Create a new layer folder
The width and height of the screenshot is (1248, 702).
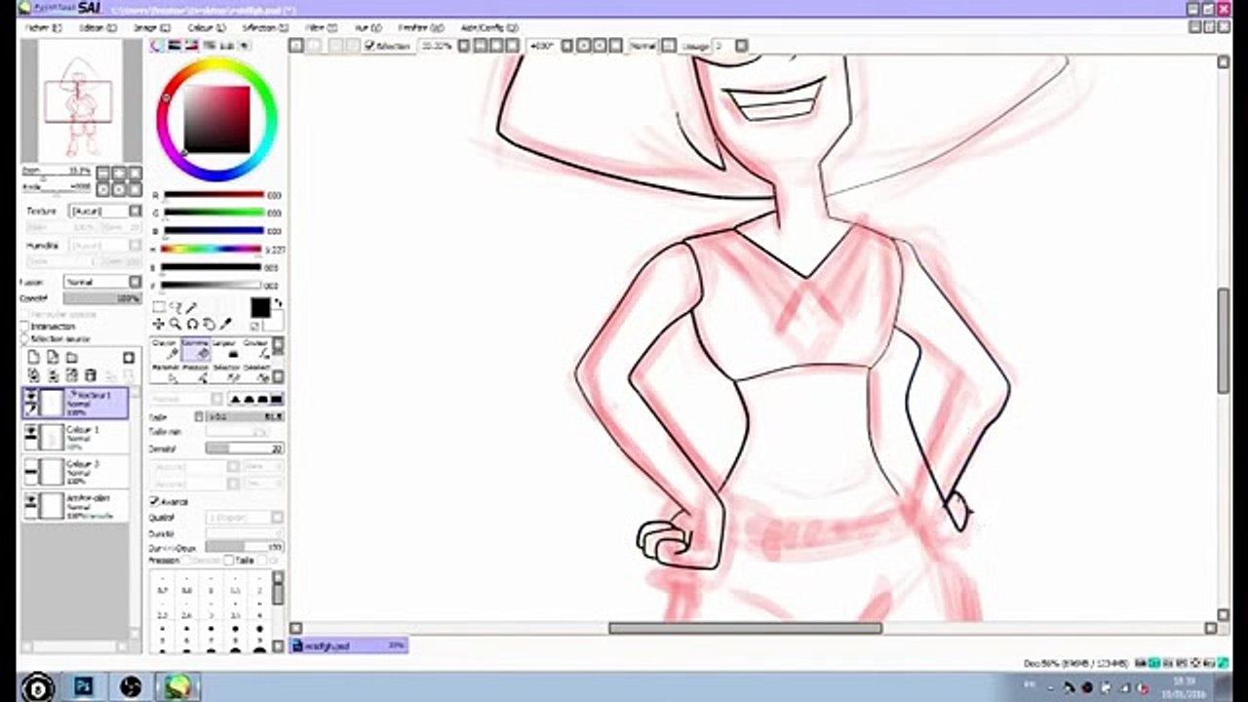pos(71,358)
